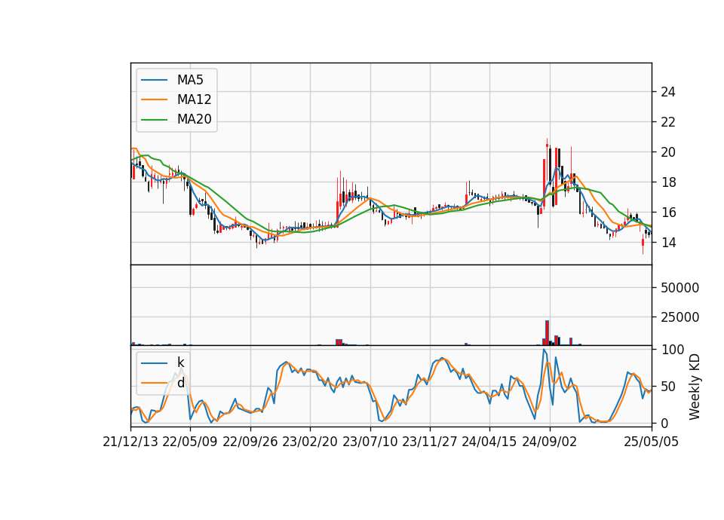The width and height of the screenshot is (724, 520).
Task: Click the 24/09/02 date tick label
Action: pyautogui.click(x=550, y=442)
